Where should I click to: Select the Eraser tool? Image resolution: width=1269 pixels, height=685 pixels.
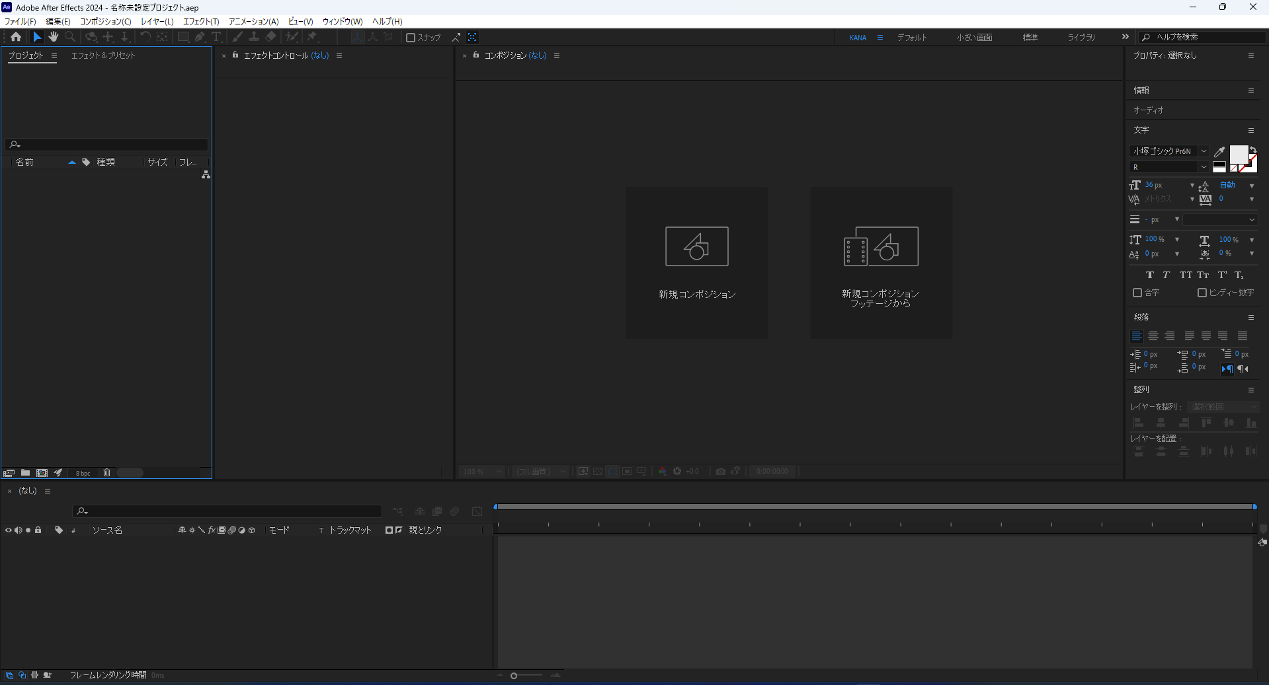tap(270, 37)
